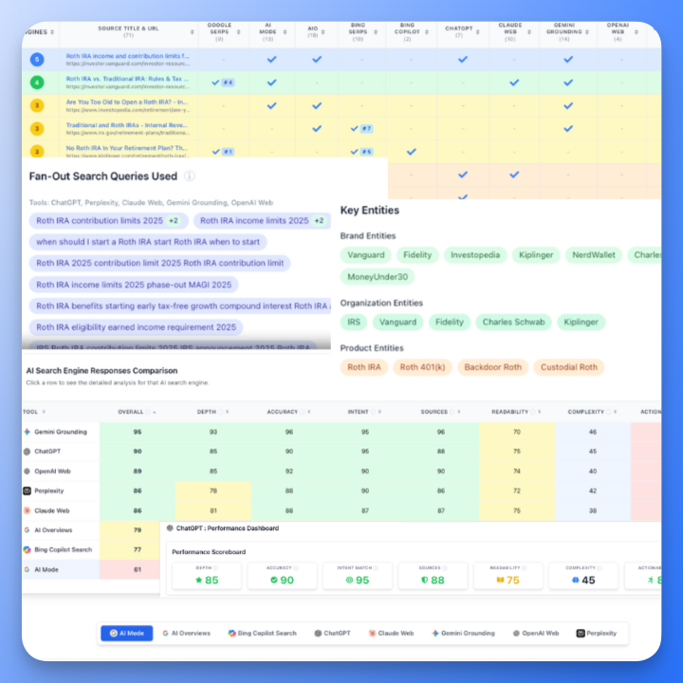Click ChatGPT checkmark in the first Vanguard row
Screen dimensions: 683x683
pos(463,59)
